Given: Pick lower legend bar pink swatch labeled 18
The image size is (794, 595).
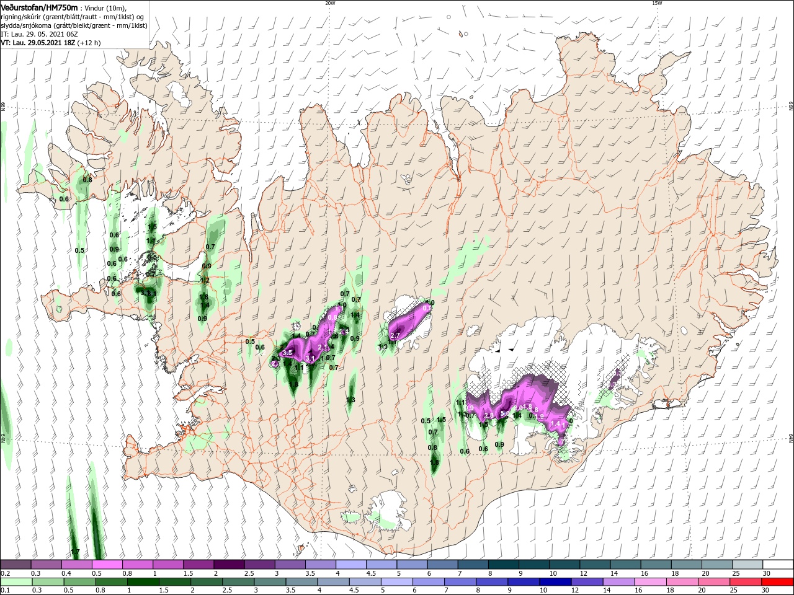Looking at the screenshot, I should pyautogui.click(x=682, y=582).
